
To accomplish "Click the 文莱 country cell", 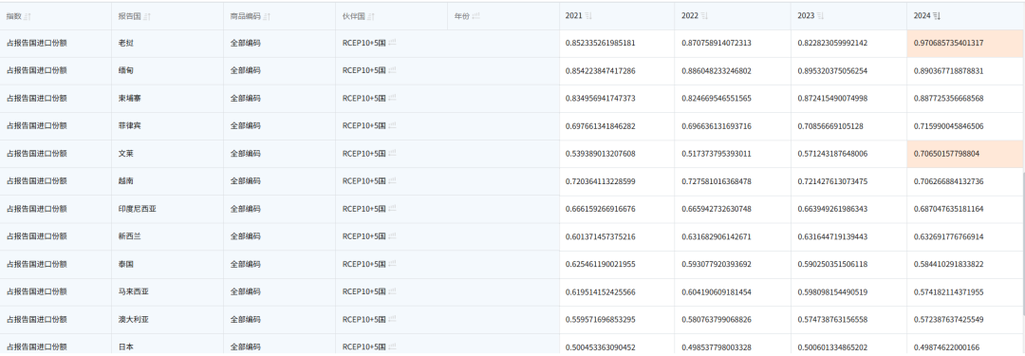I will 167,154.
